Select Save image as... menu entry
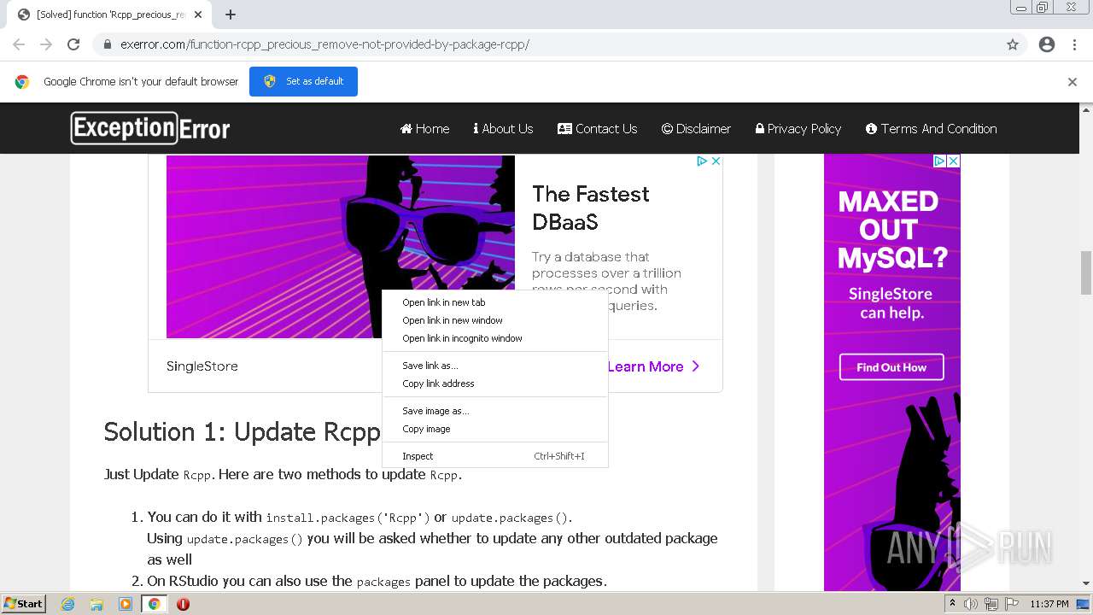Image resolution: width=1093 pixels, height=615 pixels. [495, 411]
